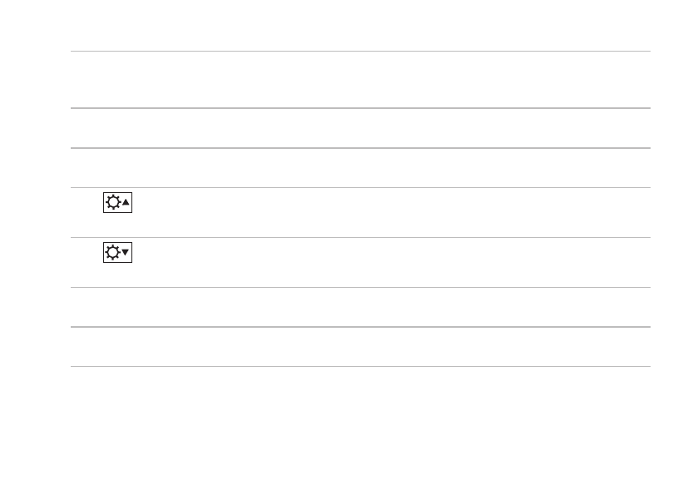The height and width of the screenshot is (495, 698).
Task: Click the sun symbol in the brightness-down icon
Action: pos(112,252)
